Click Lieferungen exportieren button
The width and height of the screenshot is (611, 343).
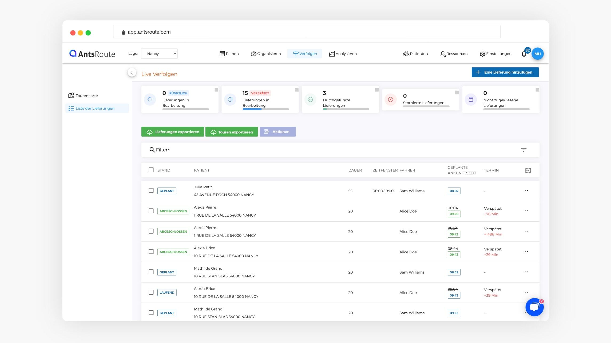173,132
